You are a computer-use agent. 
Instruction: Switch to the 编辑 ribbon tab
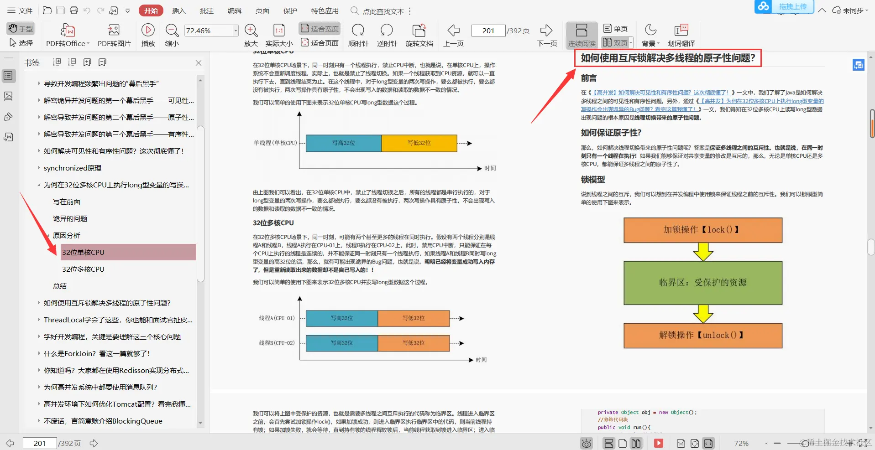point(235,10)
